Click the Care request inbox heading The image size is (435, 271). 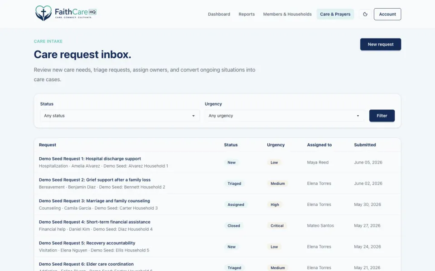[82, 55]
